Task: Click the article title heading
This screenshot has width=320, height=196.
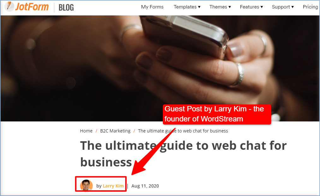Action: pos(183,154)
